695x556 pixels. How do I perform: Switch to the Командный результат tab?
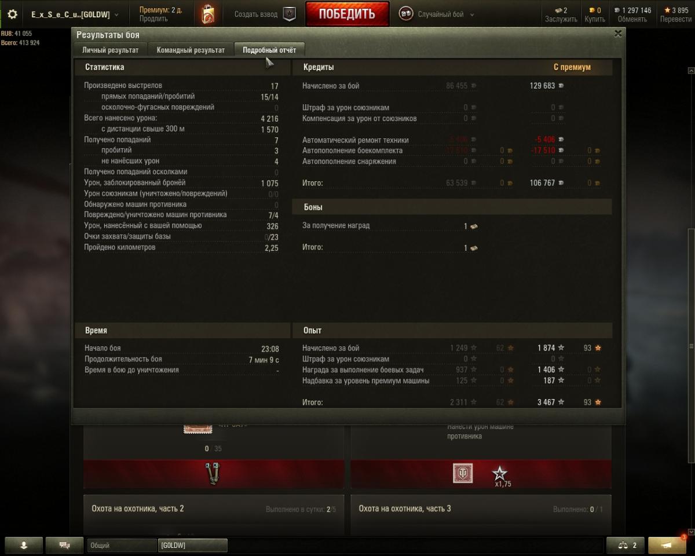pos(191,50)
